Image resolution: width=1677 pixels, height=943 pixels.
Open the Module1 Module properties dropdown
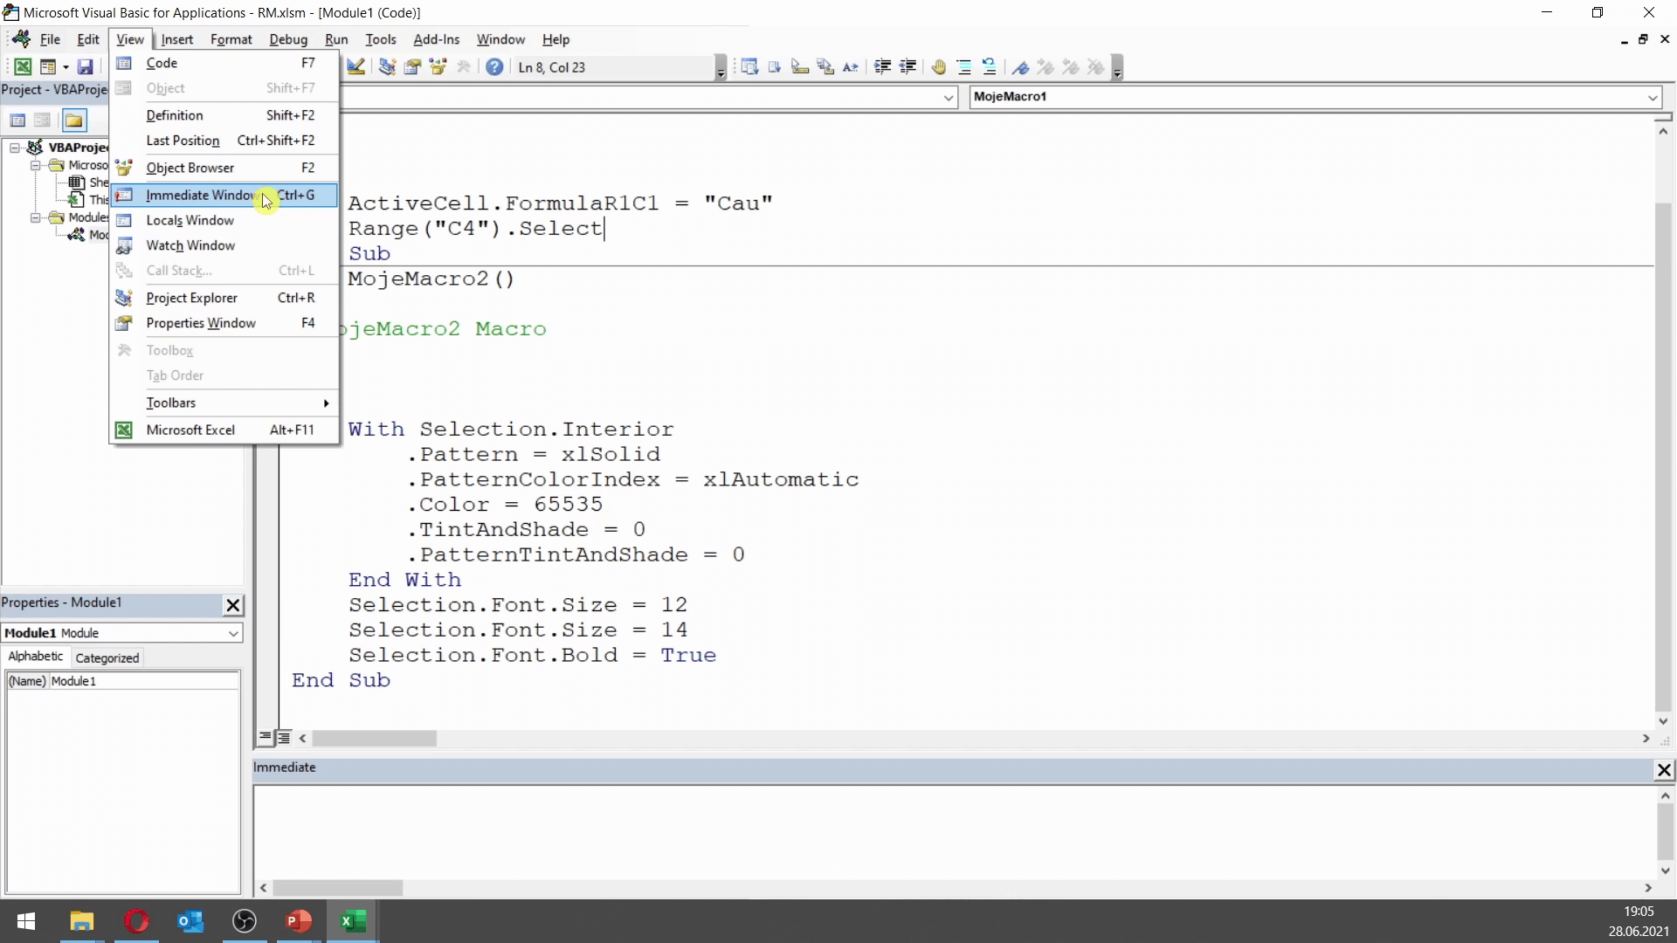(233, 633)
